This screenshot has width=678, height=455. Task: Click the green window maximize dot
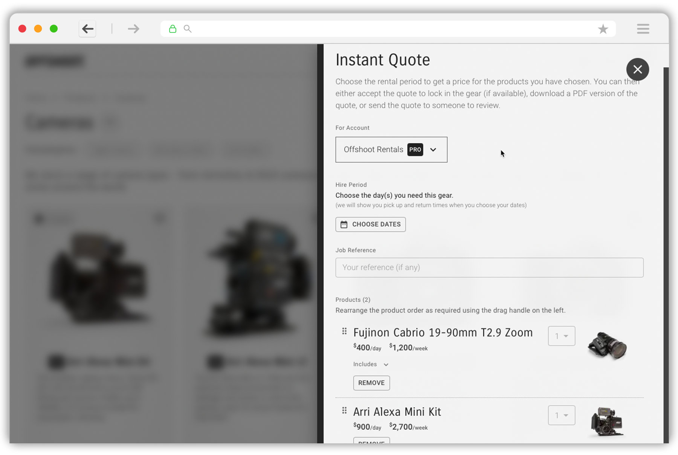[54, 29]
